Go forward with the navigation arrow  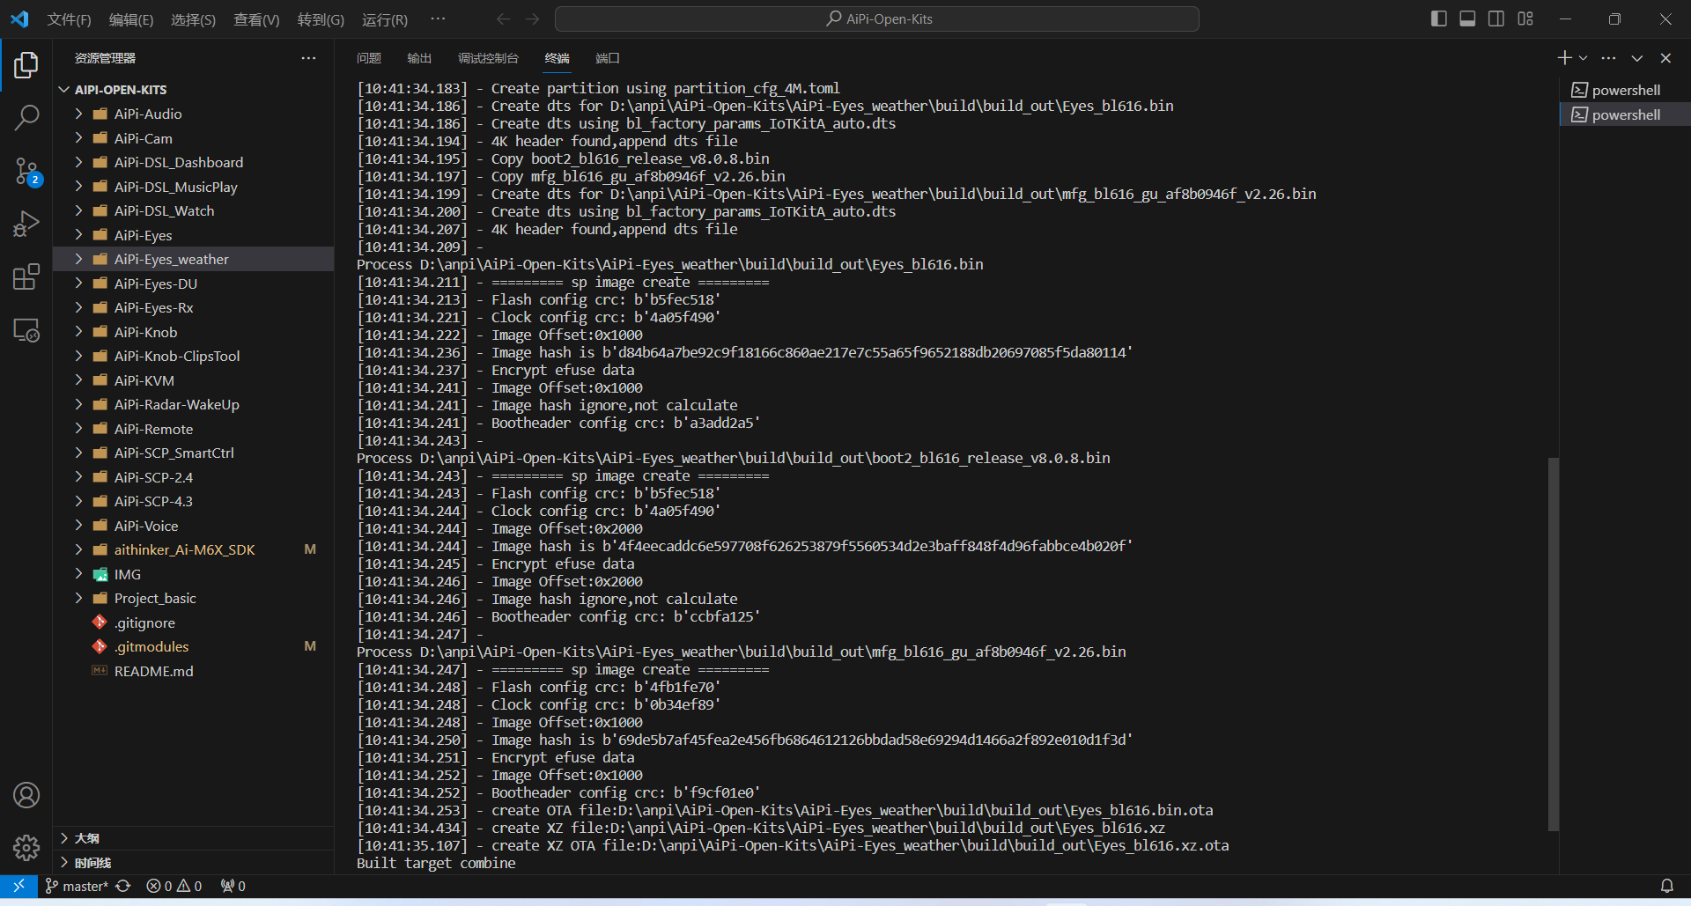pos(532,18)
